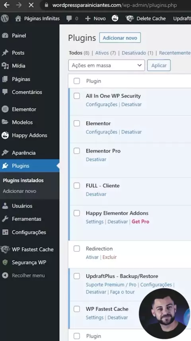Open Painel dashboard icon in sidebar
The width and height of the screenshot is (191, 341).
(5, 36)
